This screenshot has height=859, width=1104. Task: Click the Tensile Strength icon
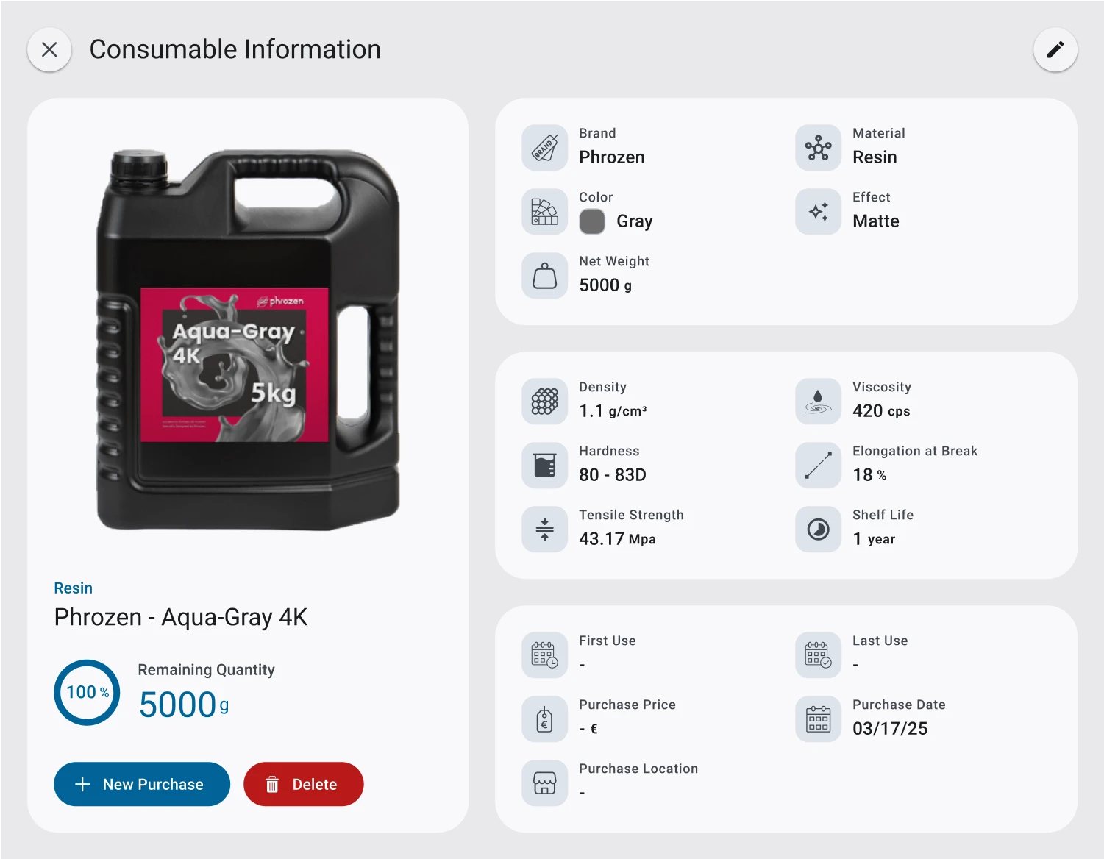545,530
